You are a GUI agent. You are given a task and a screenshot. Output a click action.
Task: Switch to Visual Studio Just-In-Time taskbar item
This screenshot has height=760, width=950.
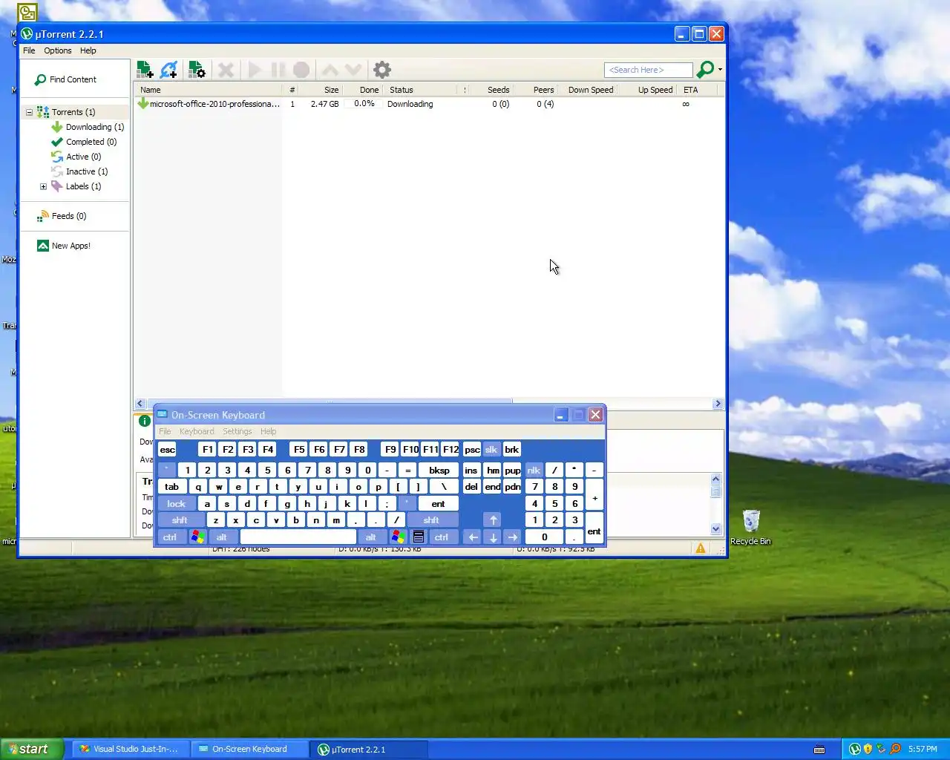pos(130,750)
